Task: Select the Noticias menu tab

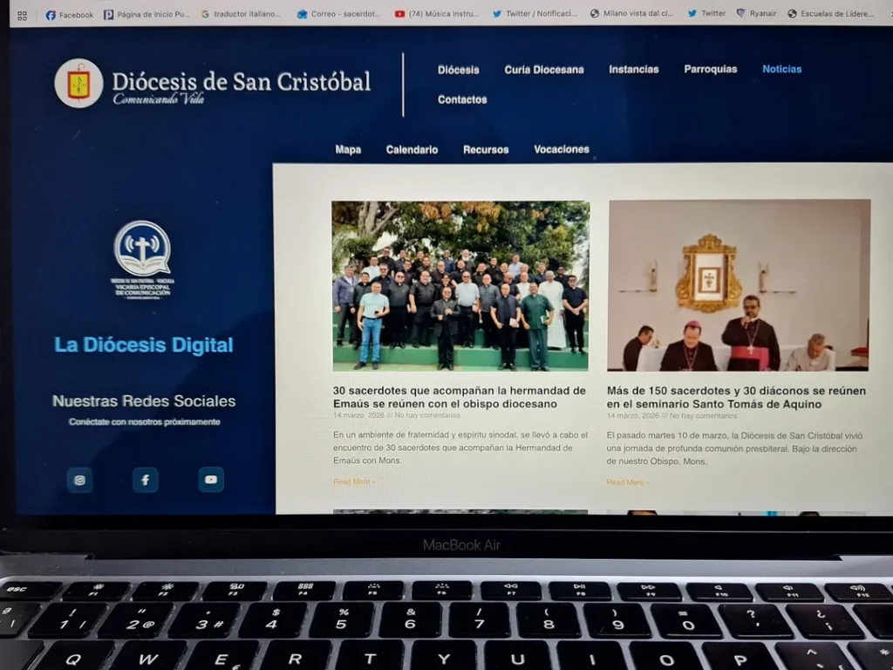Action: (x=781, y=69)
